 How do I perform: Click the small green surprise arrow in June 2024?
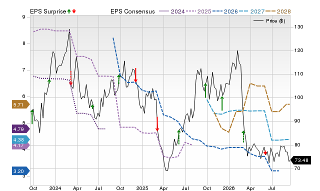pyautogui.click(x=92, y=106)
